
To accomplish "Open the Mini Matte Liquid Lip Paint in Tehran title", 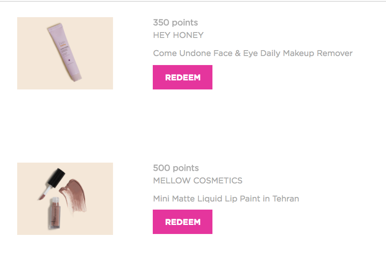I will coord(226,198).
